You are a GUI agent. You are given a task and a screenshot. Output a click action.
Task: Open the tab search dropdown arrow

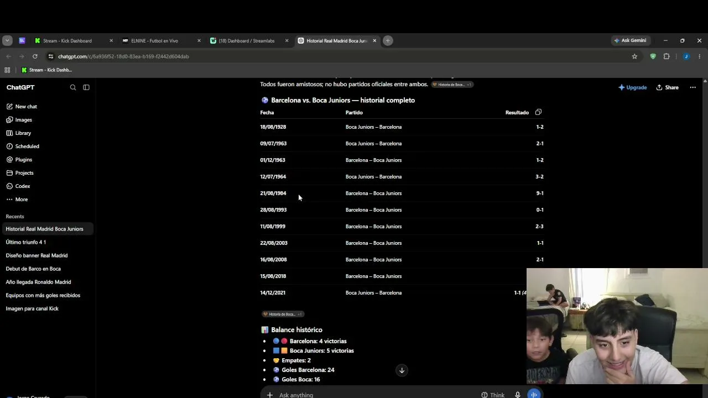pyautogui.click(x=7, y=40)
